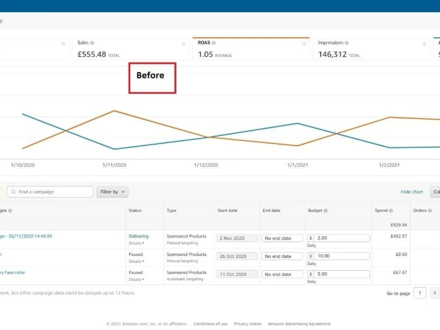This screenshot has height=330, width=440.
Task: Click the 1/1/2021 chart axis label
Action: pyautogui.click(x=297, y=165)
